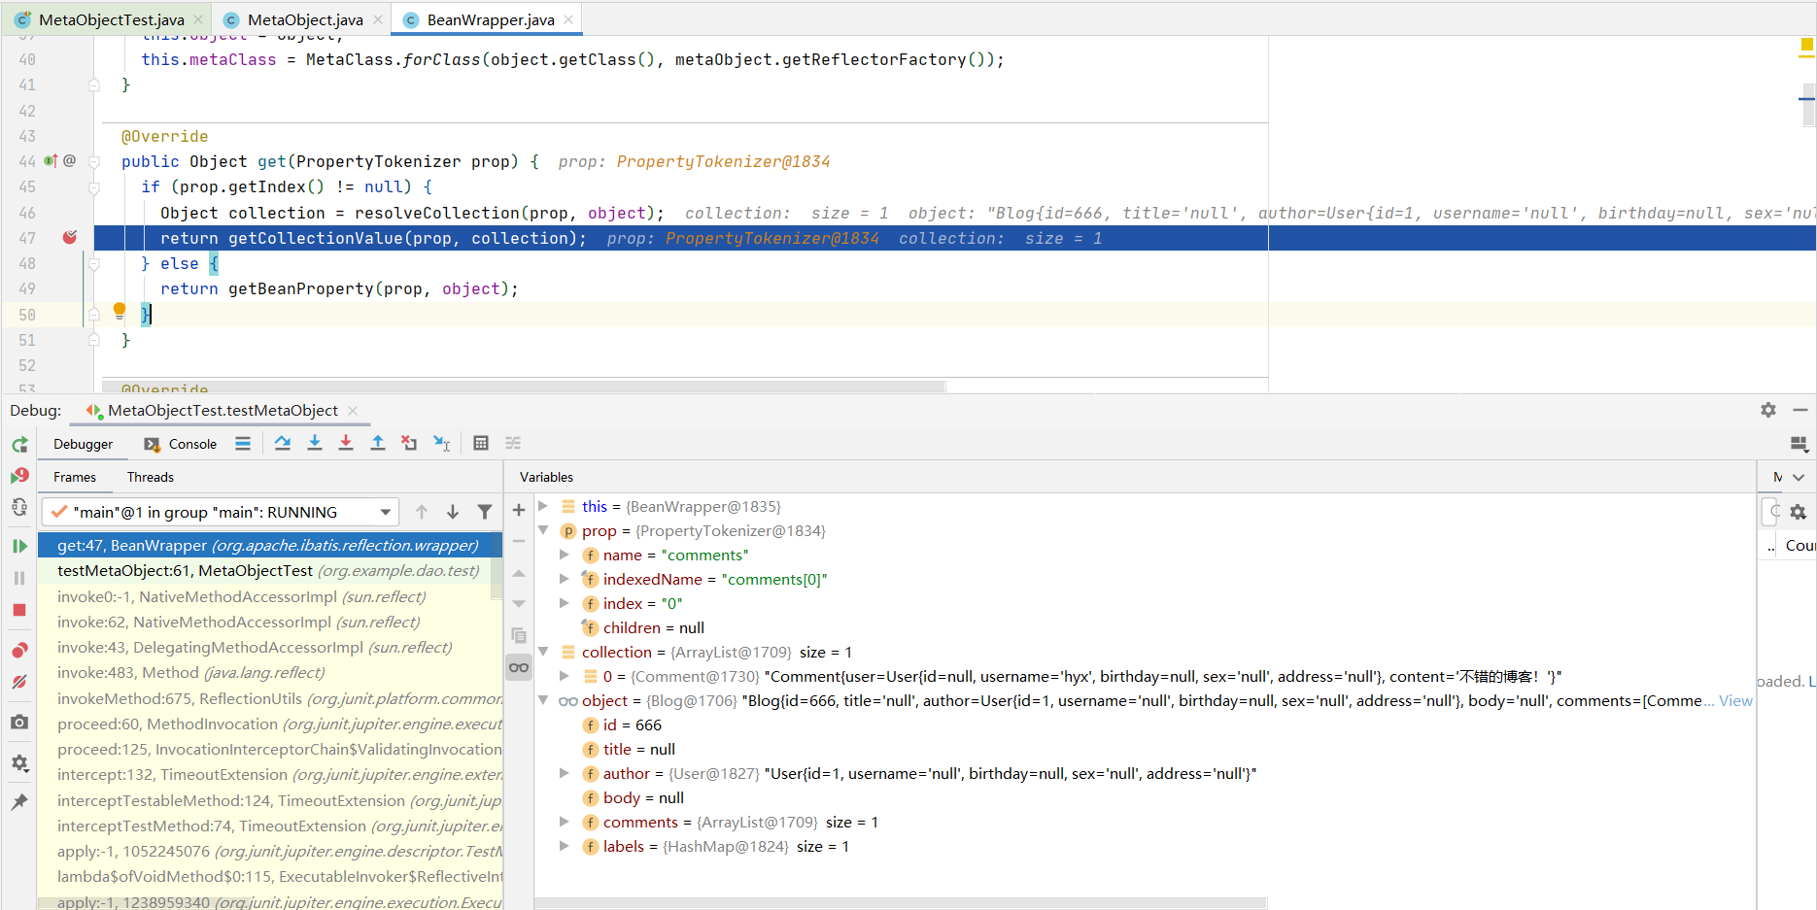Open Debug tool window settings gear
The height and width of the screenshot is (910, 1817).
point(1768,410)
